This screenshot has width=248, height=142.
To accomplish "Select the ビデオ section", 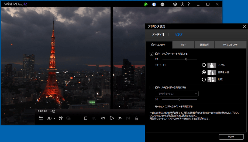I will pos(179,35).
